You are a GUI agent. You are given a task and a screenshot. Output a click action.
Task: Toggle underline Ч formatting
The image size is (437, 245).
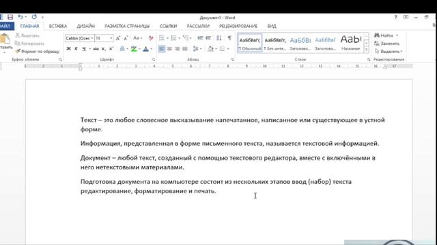click(84, 49)
